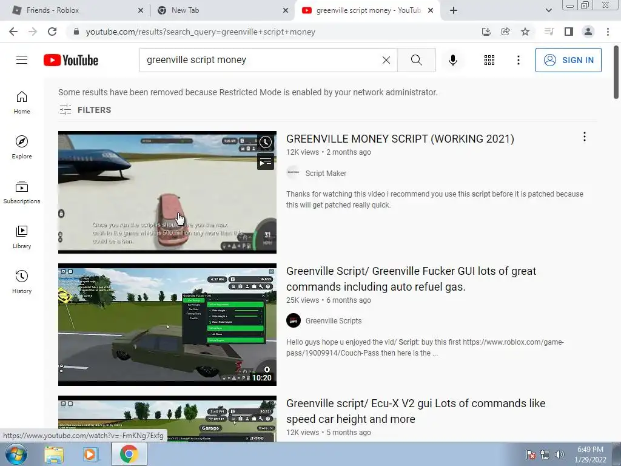Open the network tray icon
This screenshot has width=621, height=466.
click(545, 454)
